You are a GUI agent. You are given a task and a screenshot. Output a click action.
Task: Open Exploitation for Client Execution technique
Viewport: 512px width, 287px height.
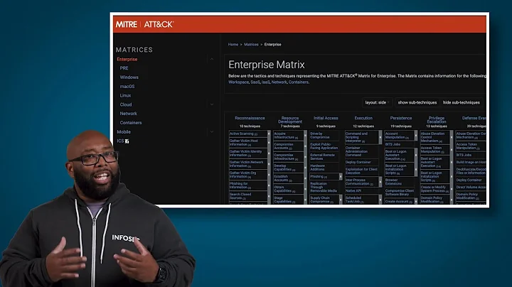tap(362, 171)
